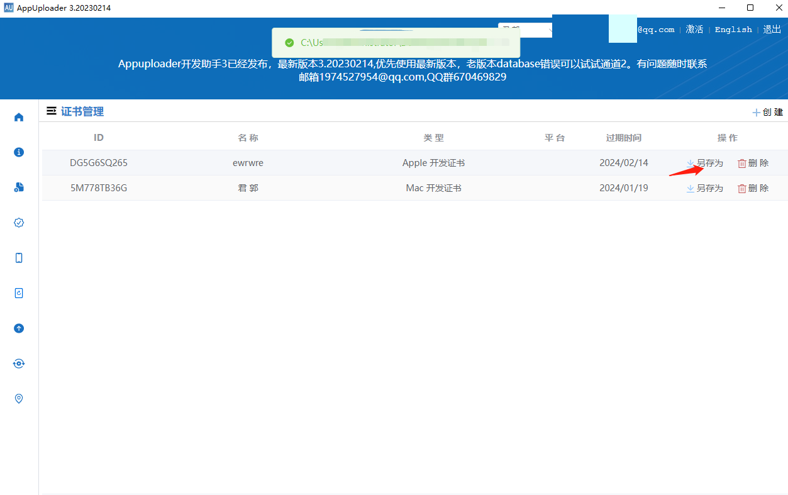Open the certificate badge checkmark sidebar icon

pos(19,223)
